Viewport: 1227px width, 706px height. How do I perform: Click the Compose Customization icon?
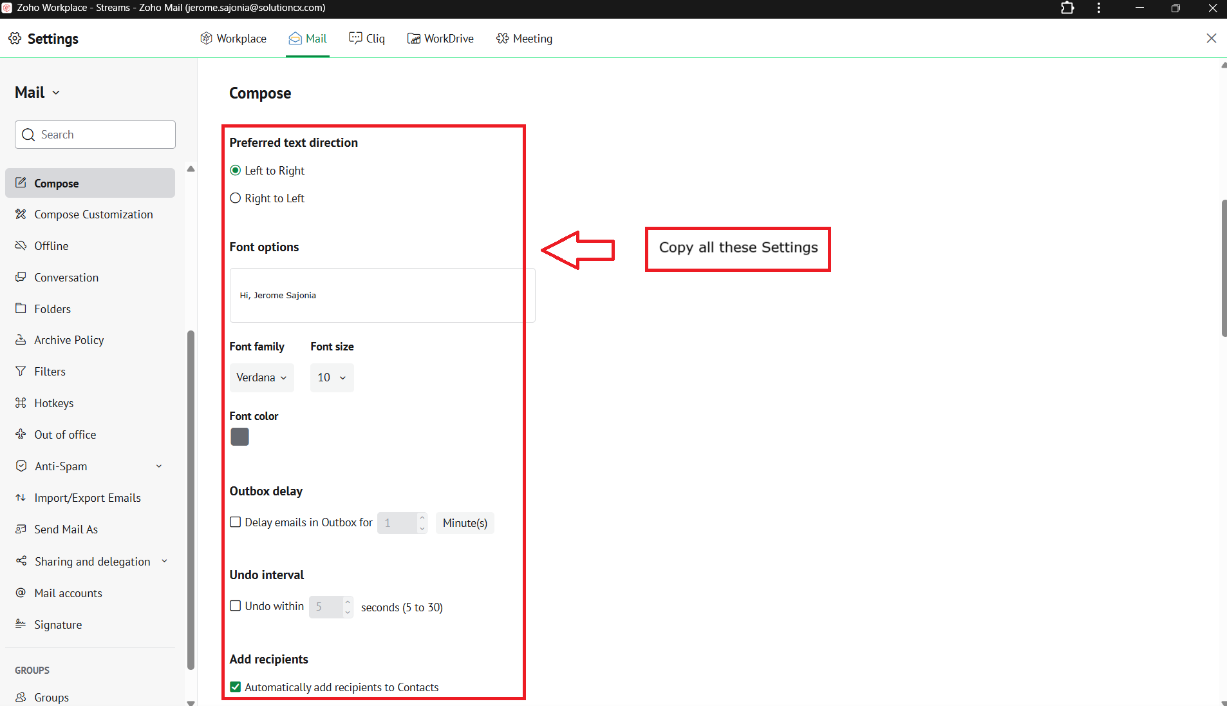click(x=21, y=215)
